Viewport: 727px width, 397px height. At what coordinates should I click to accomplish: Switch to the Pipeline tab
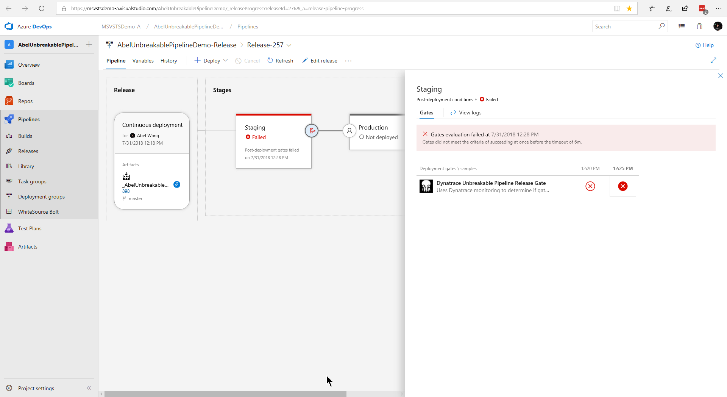pyautogui.click(x=116, y=61)
